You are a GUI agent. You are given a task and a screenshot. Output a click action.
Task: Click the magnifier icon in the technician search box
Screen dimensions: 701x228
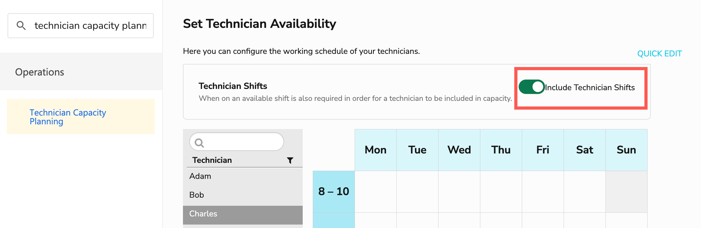pos(200,142)
